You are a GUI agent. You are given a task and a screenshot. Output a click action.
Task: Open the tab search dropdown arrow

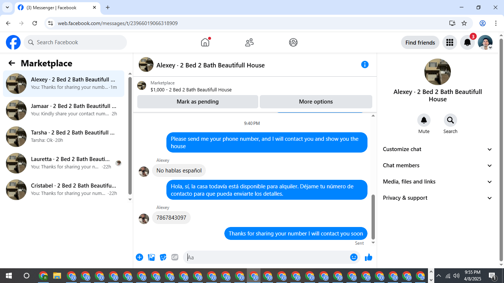(7, 7)
